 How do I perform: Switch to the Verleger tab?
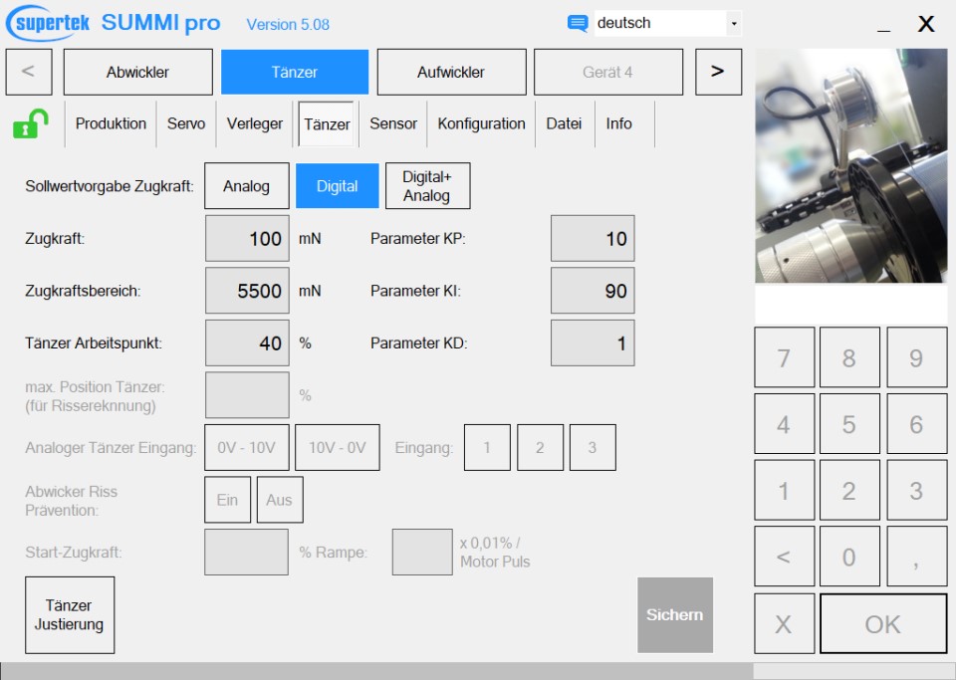(x=255, y=123)
